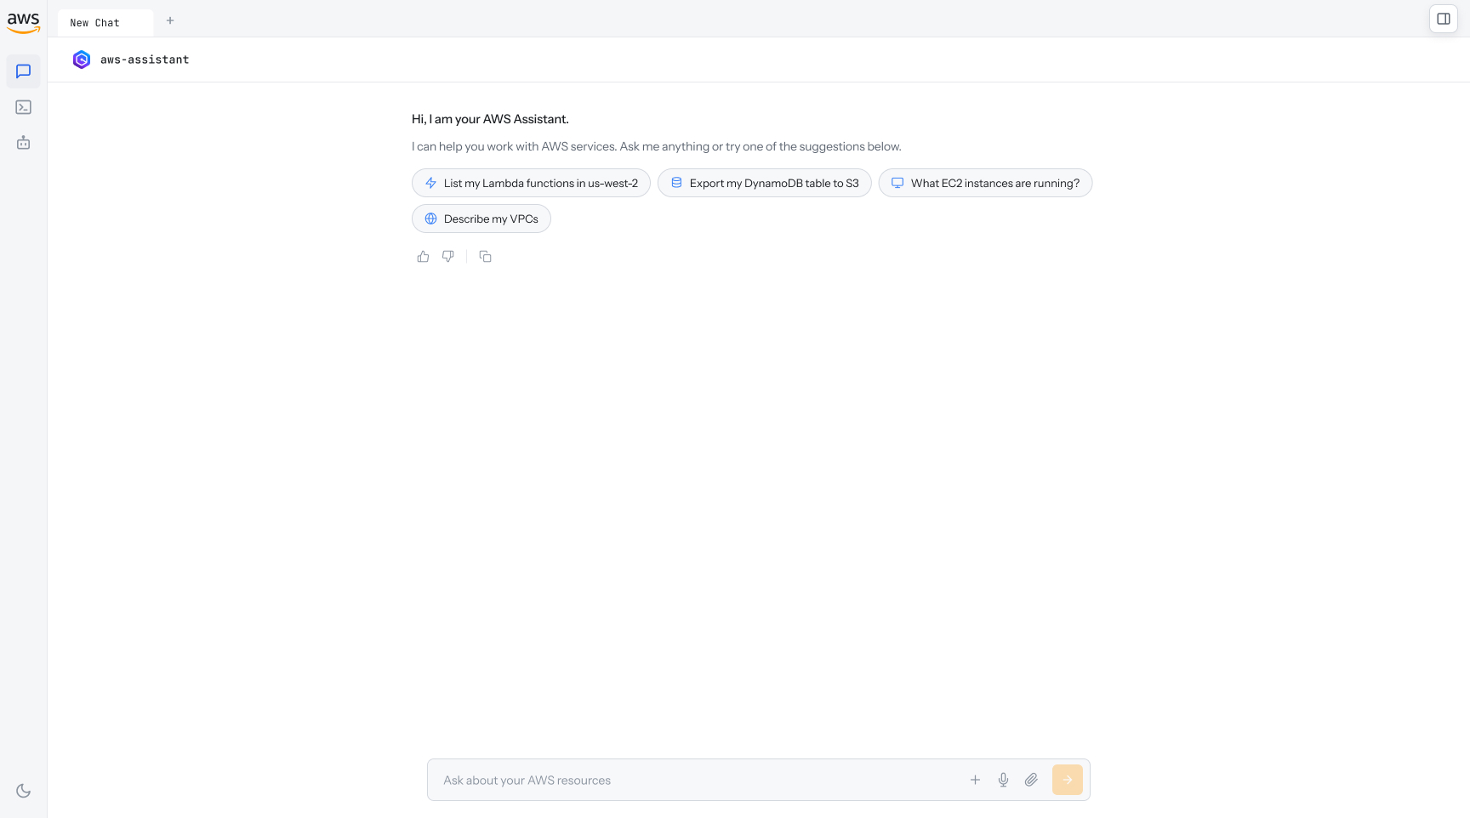Image resolution: width=1470 pixels, height=818 pixels.
Task: Choose 'What EC2 instances are running?' suggestion
Action: coord(985,183)
